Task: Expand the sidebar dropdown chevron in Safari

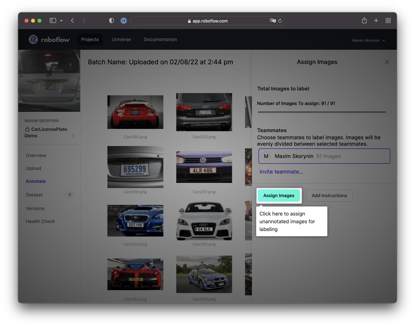Action: [x=61, y=21]
